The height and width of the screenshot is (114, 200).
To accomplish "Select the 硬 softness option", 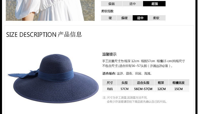I will pos(109,18).
